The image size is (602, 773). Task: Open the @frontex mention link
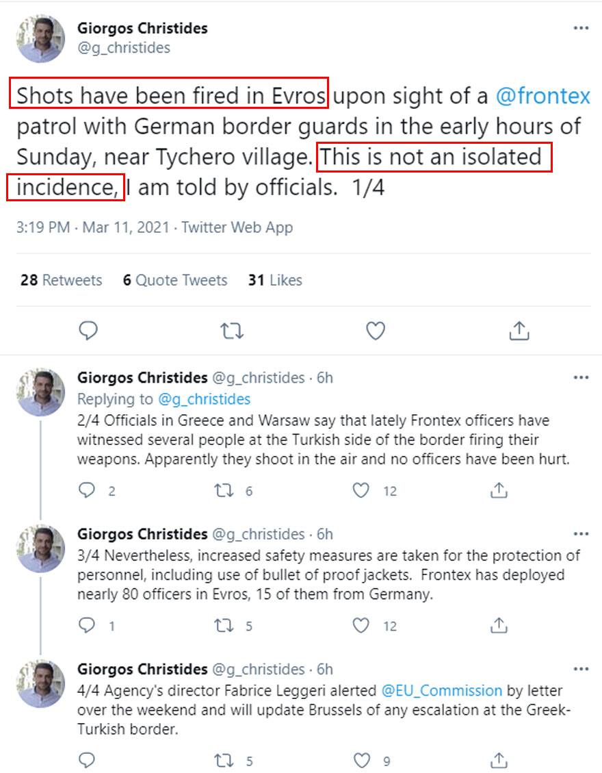pos(542,96)
